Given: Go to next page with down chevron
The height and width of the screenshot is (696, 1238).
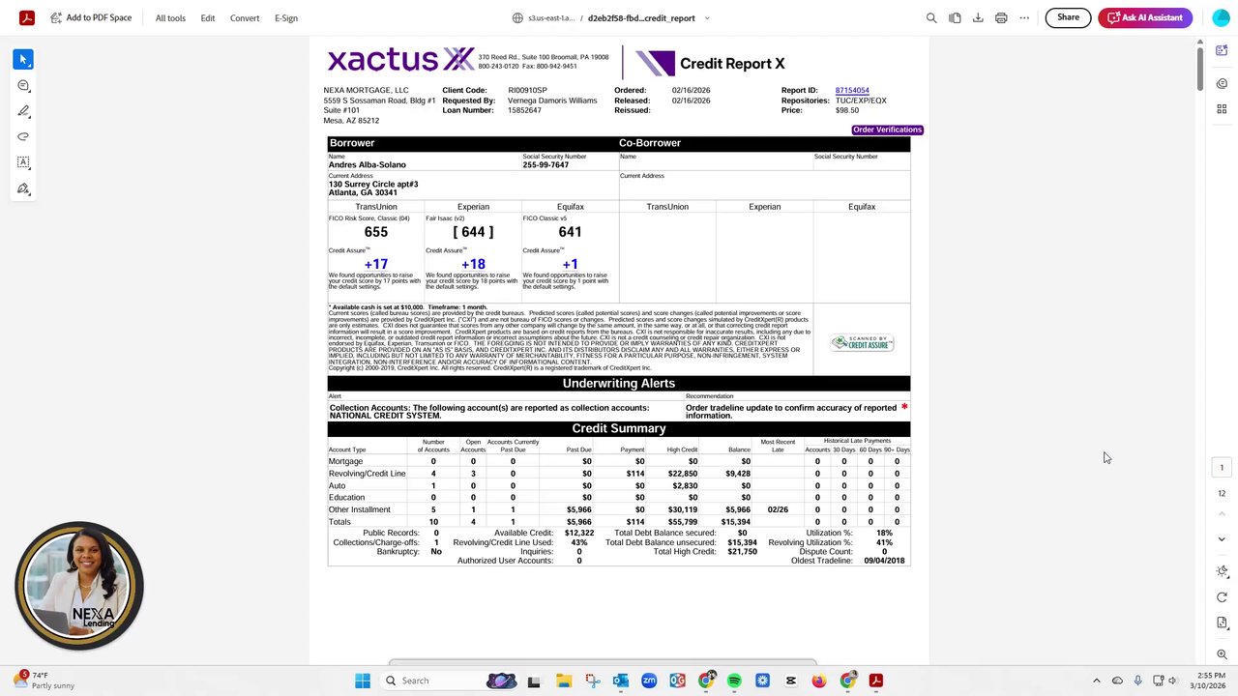Looking at the screenshot, I should 1222,539.
